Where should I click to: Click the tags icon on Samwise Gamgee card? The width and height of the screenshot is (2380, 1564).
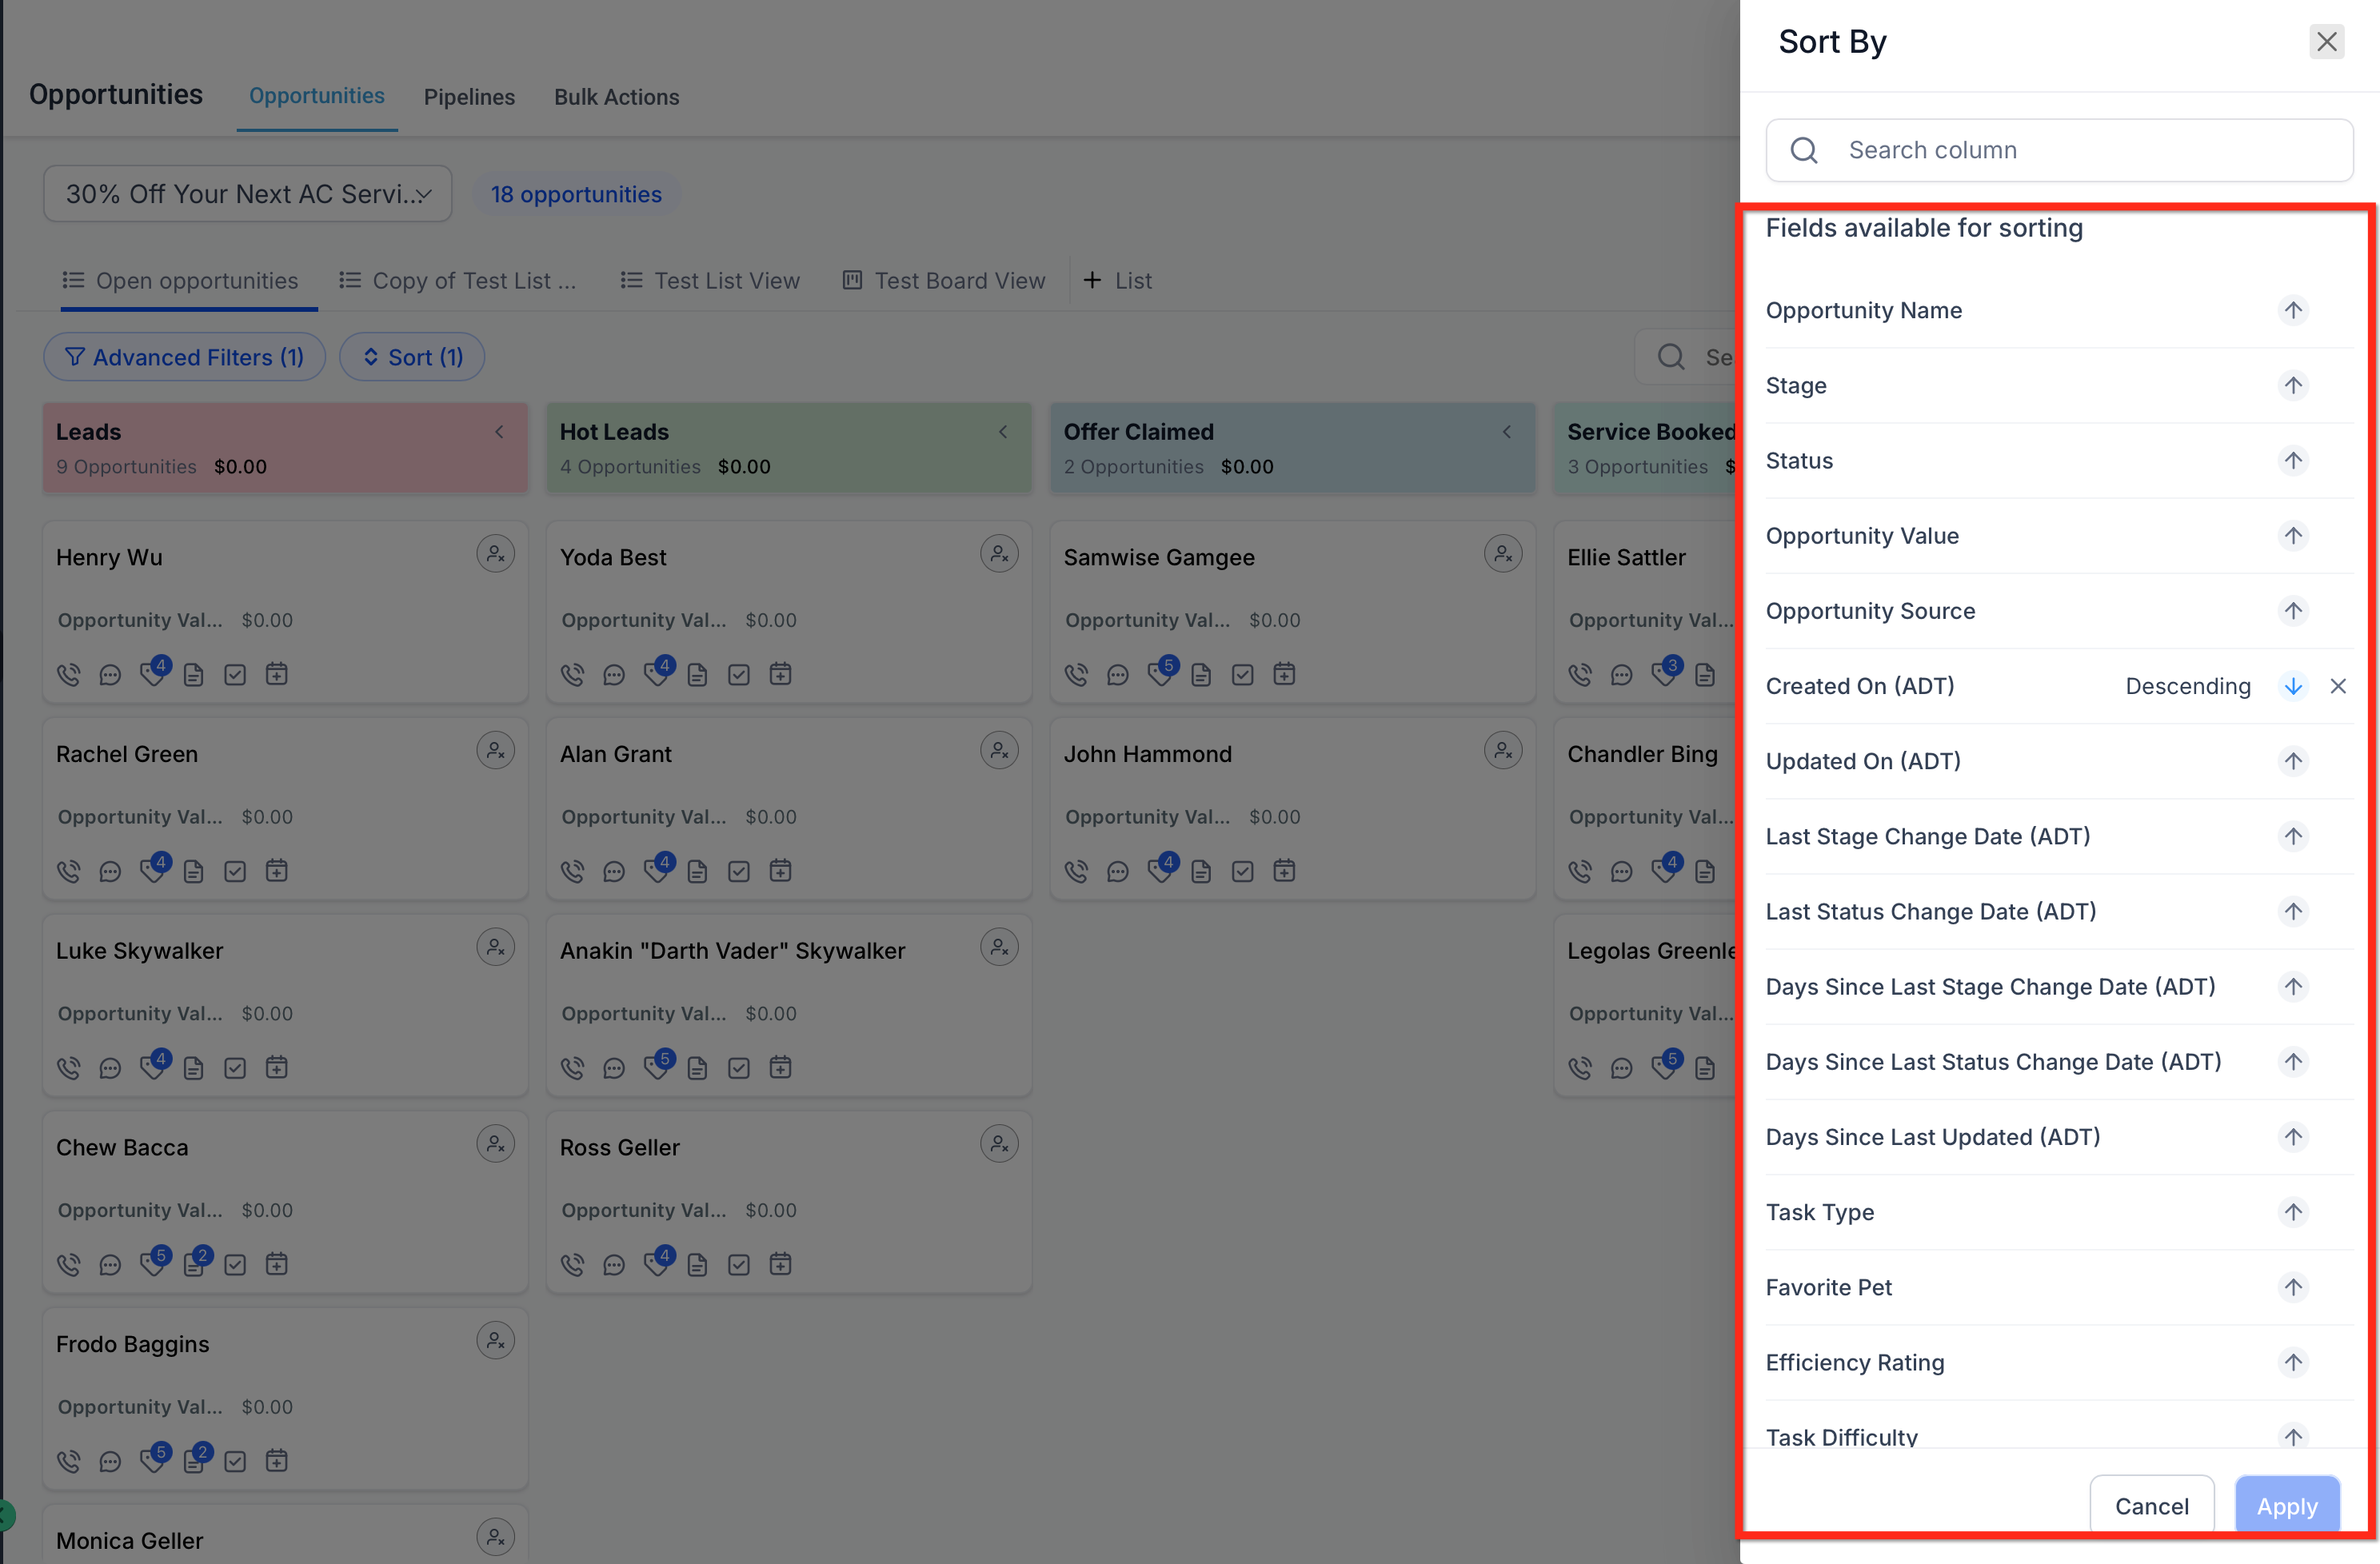[1161, 673]
